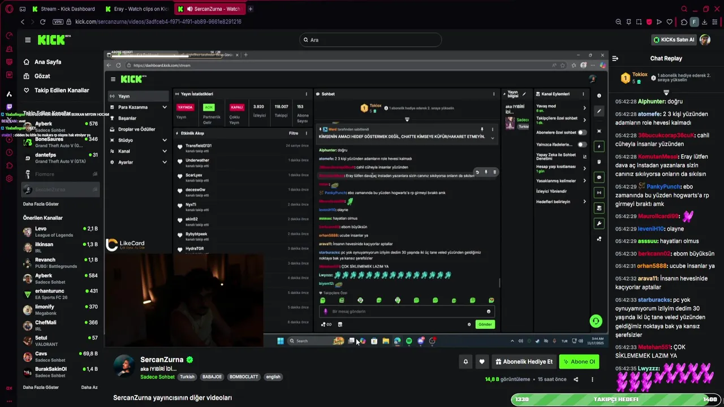Open Levo recommended channel
Image resolution: width=724 pixels, height=407 pixels.
coord(61,232)
